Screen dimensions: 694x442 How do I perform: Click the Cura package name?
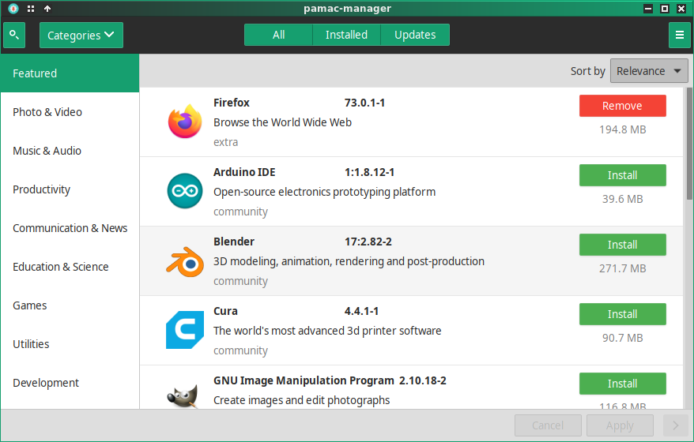[x=225, y=311]
